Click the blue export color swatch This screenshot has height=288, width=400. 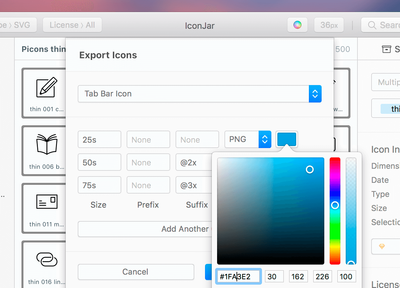point(287,139)
